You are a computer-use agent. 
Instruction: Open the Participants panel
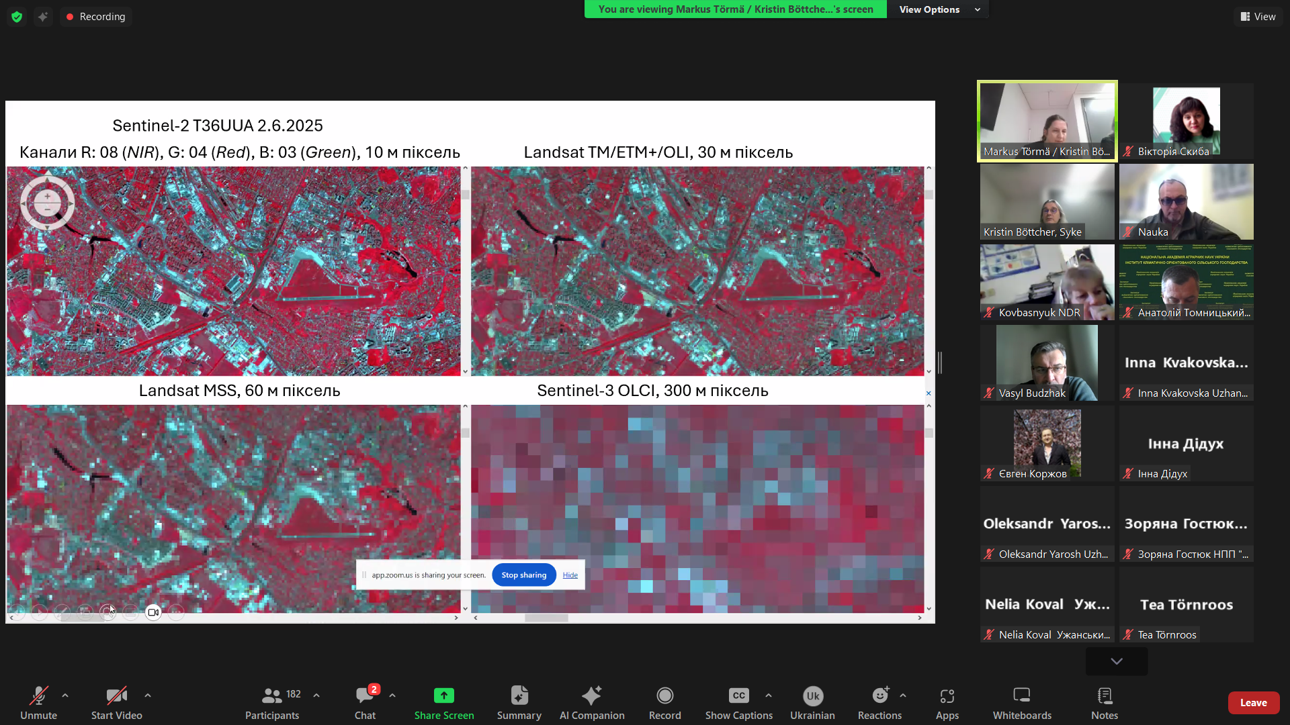(x=271, y=702)
